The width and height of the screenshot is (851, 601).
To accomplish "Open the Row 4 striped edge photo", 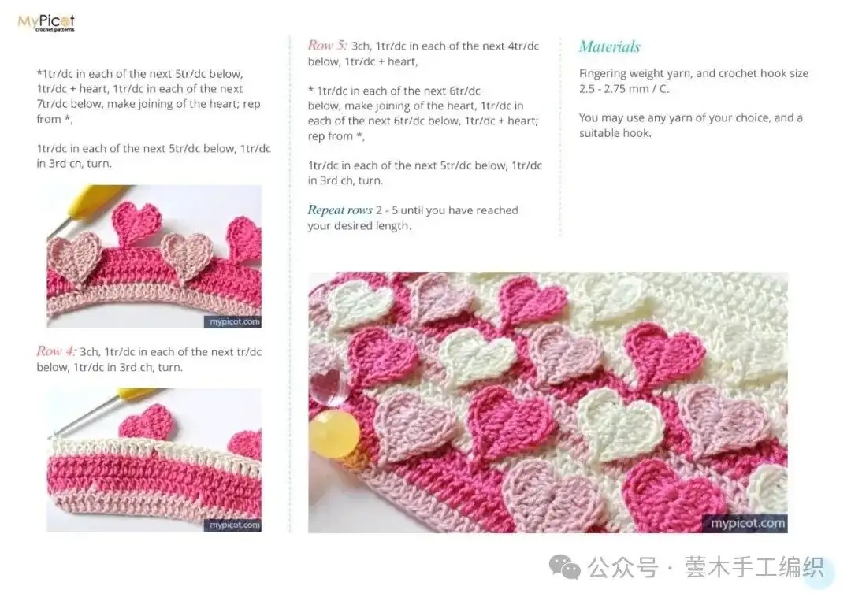I will [154, 460].
